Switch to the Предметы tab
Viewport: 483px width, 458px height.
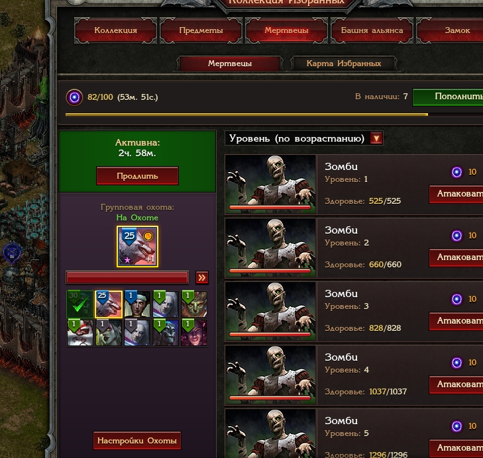pos(201,30)
